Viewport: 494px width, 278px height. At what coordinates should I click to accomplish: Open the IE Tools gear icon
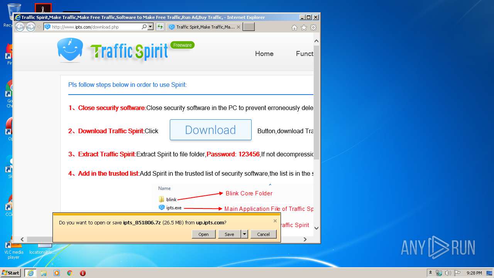click(x=313, y=27)
